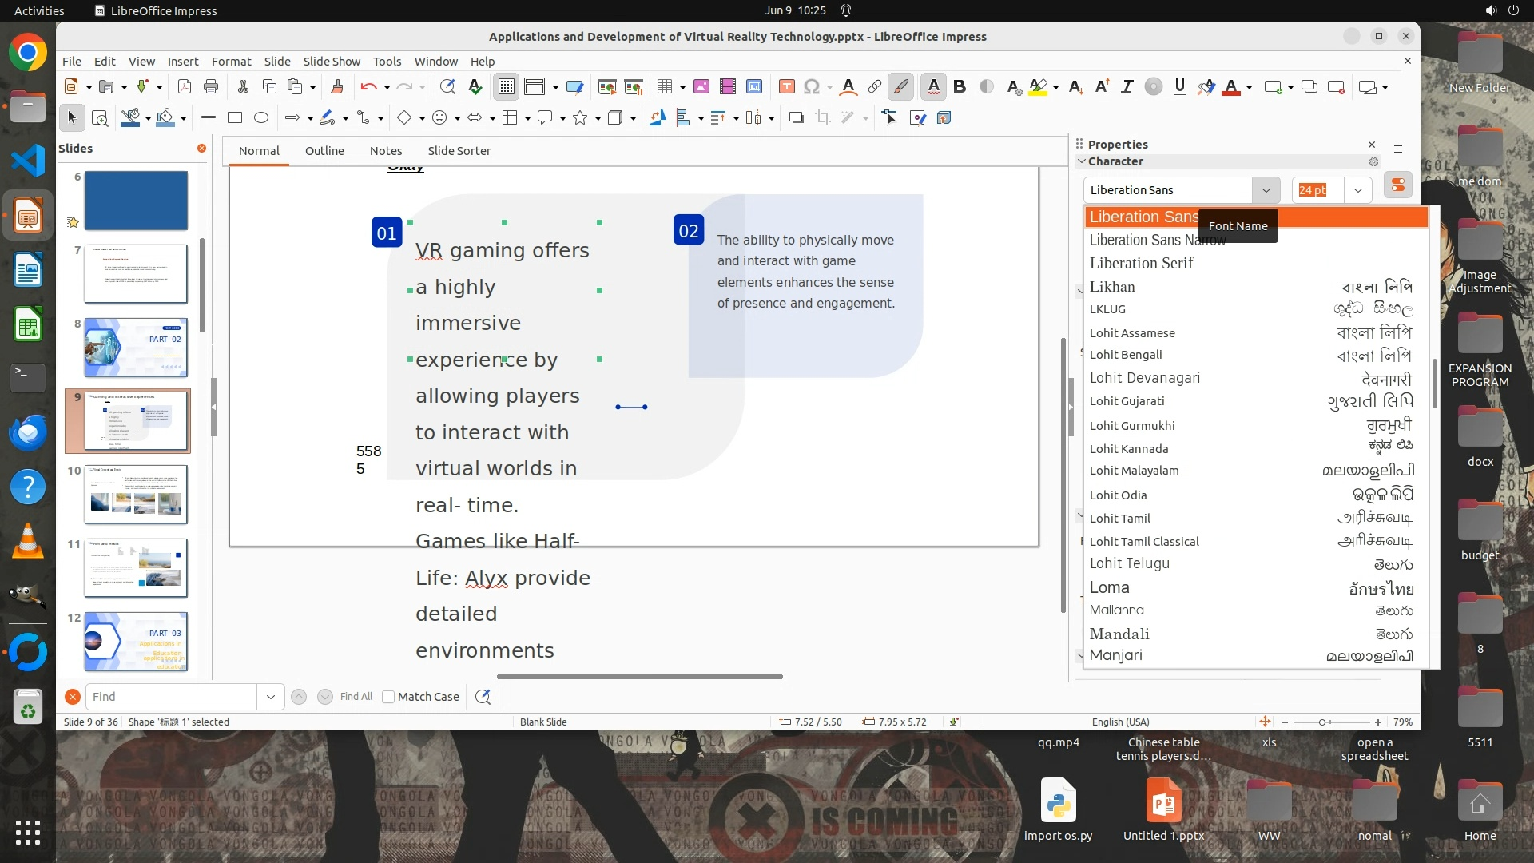
Task: Click the zoom slider in status bar
Action: tap(1323, 722)
